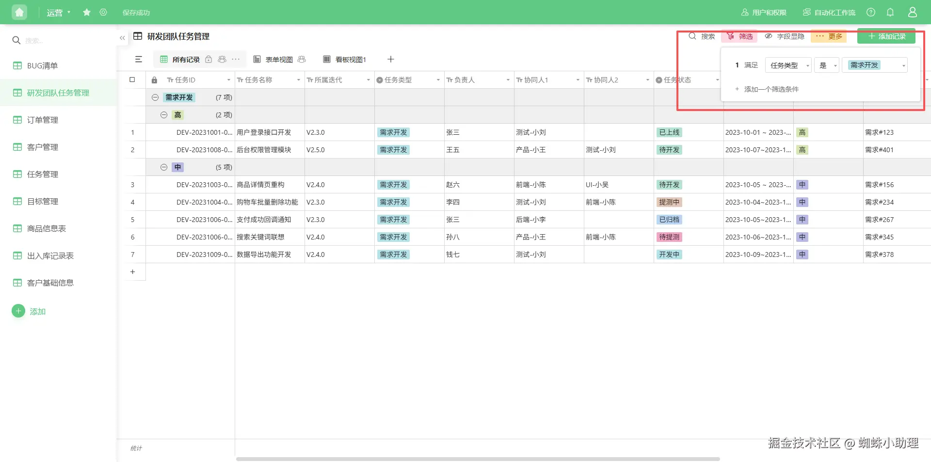Click 统计 in the footer
931x462 pixels.
click(136, 448)
